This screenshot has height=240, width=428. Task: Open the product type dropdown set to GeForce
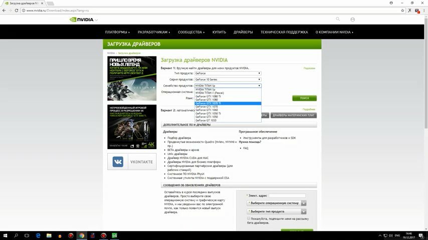click(x=228, y=73)
